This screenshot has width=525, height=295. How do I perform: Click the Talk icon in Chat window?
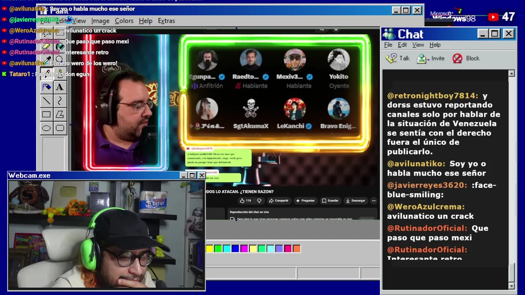[x=392, y=58]
